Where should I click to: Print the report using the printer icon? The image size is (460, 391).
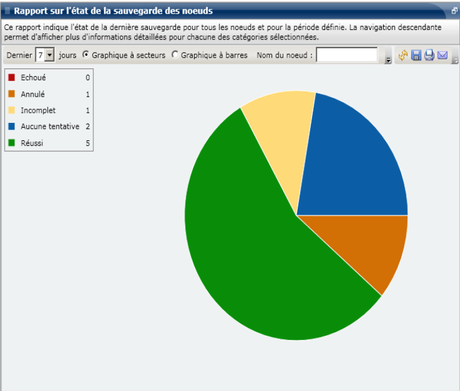tap(429, 55)
